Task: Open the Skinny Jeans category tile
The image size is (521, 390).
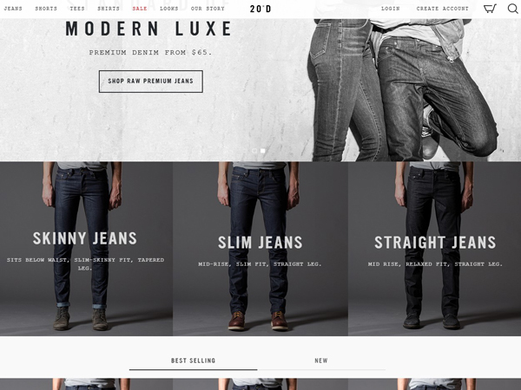Action: (86, 249)
